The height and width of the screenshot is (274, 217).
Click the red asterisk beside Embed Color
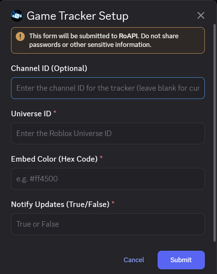click(x=101, y=157)
